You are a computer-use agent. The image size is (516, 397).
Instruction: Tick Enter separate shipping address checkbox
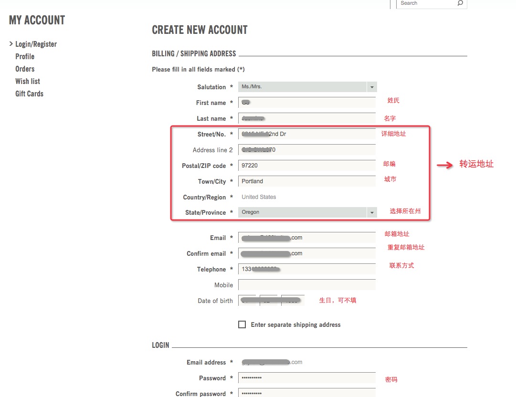[242, 324]
